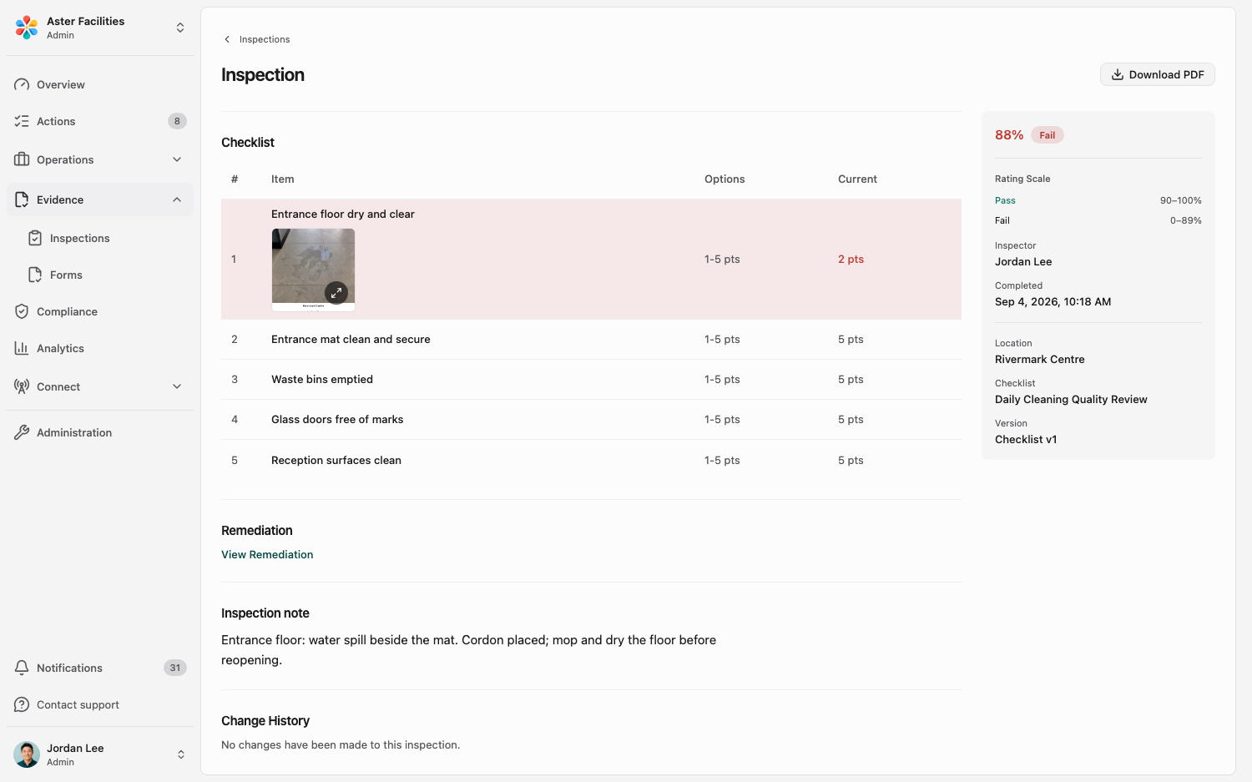Click 'Daily Cleaning Quality Review' checklist name
Screen dimensions: 1252x782
click(x=1071, y=399)
